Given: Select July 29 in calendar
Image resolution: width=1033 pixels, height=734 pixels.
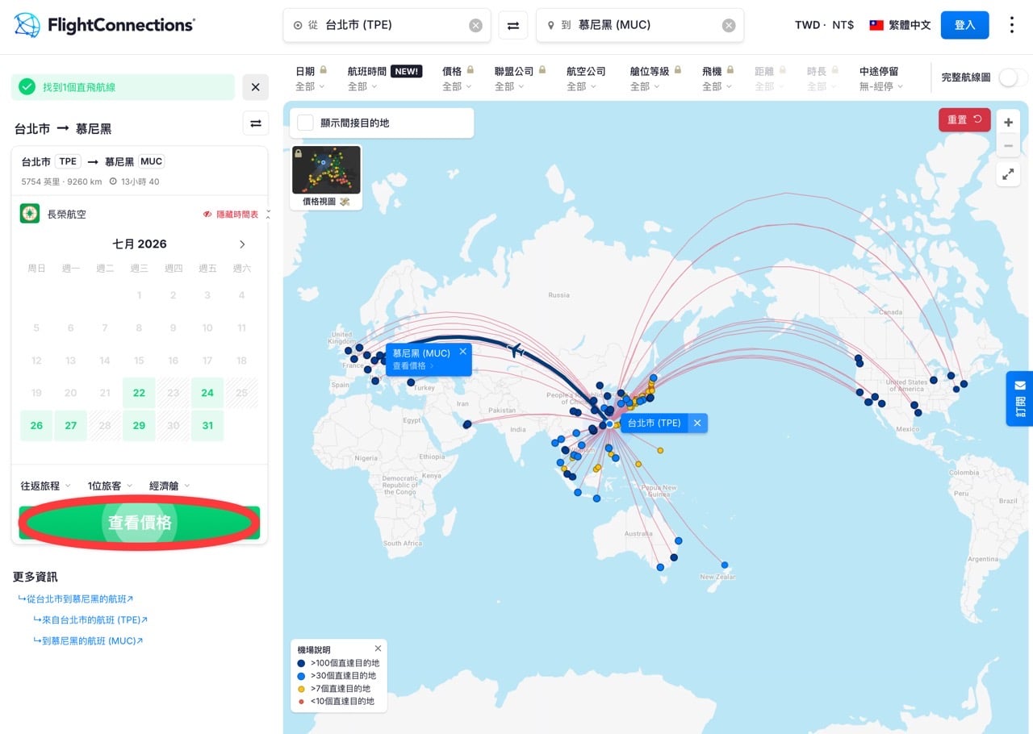Looking at the screenshot, I should pos(139,425).
